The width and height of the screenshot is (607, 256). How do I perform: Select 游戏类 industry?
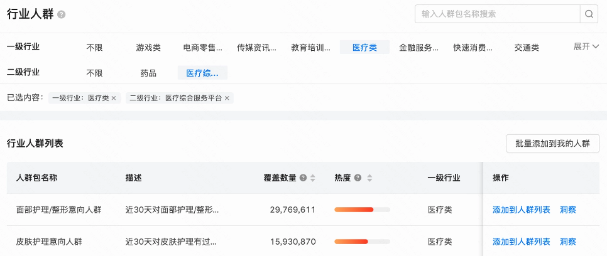tap(148, 48)
